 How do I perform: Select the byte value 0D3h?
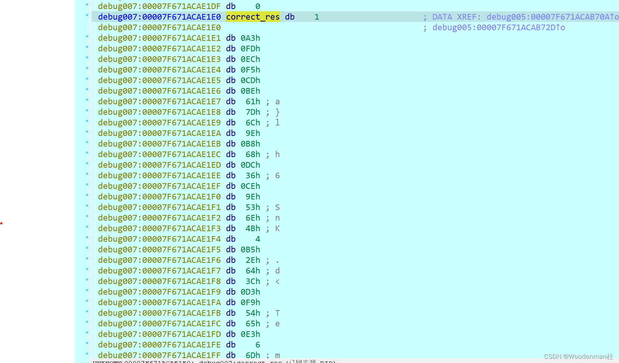250,292
